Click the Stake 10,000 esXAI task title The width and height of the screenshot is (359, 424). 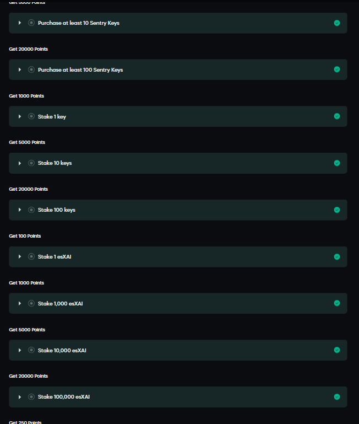coord(62,350)
